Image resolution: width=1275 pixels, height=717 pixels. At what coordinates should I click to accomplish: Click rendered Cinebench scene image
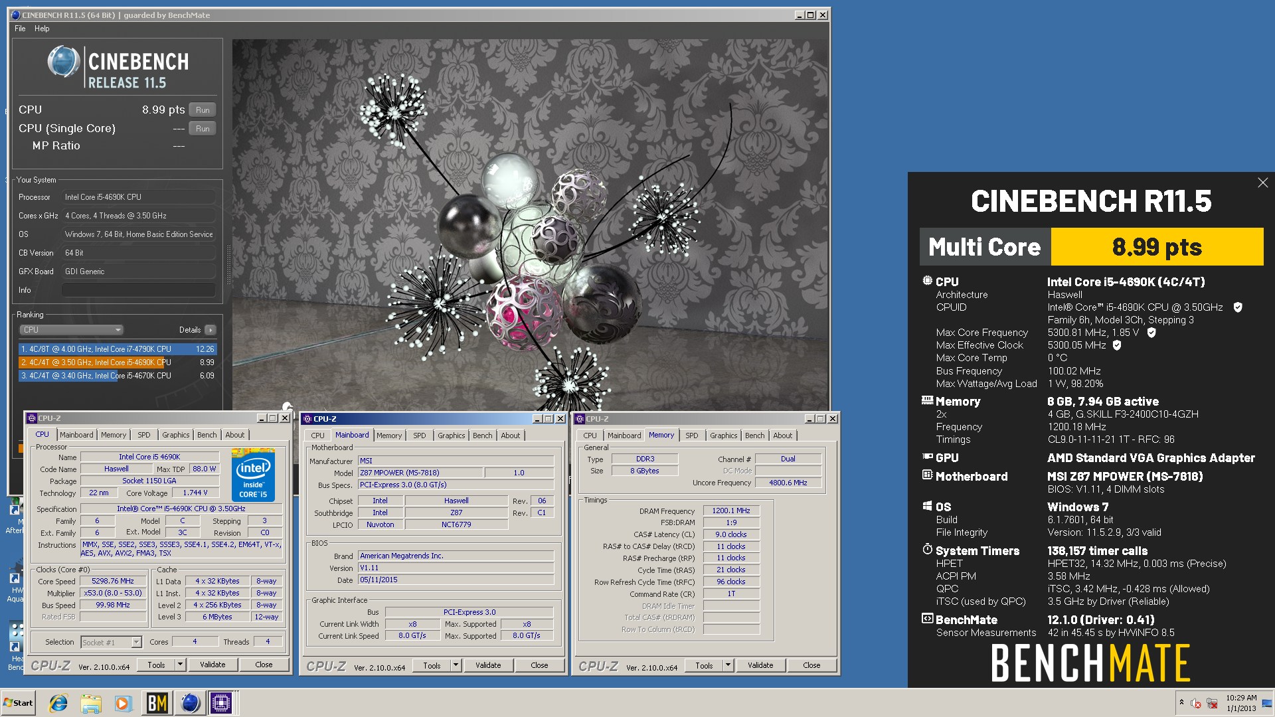click(531, 224)
